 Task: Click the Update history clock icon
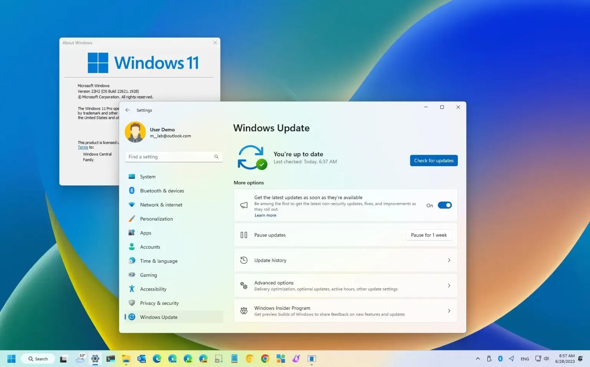(244, 260)
